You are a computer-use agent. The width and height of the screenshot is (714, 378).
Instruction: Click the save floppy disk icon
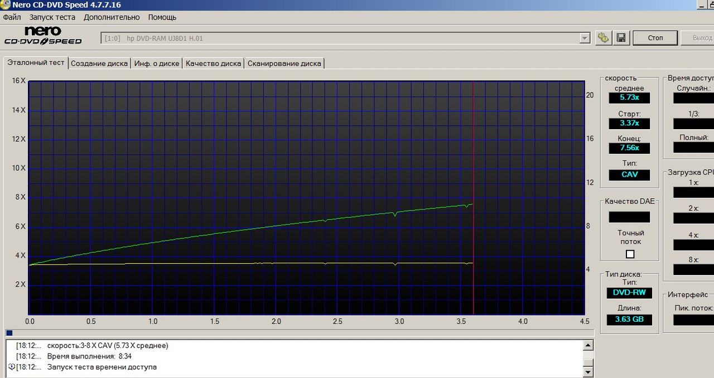click(621, 38)
